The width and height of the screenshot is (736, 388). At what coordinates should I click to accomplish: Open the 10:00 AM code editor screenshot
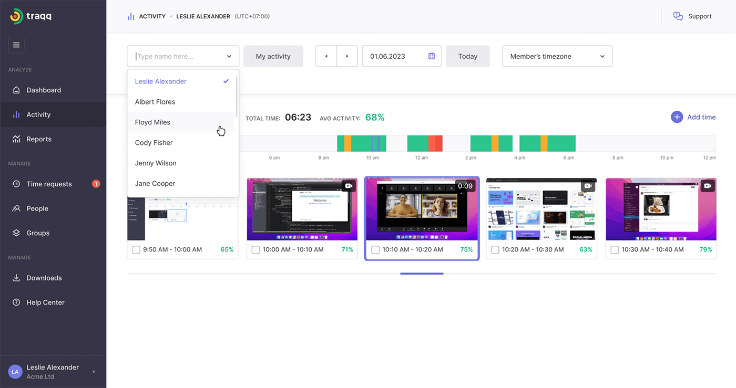(x=302, y=208)
